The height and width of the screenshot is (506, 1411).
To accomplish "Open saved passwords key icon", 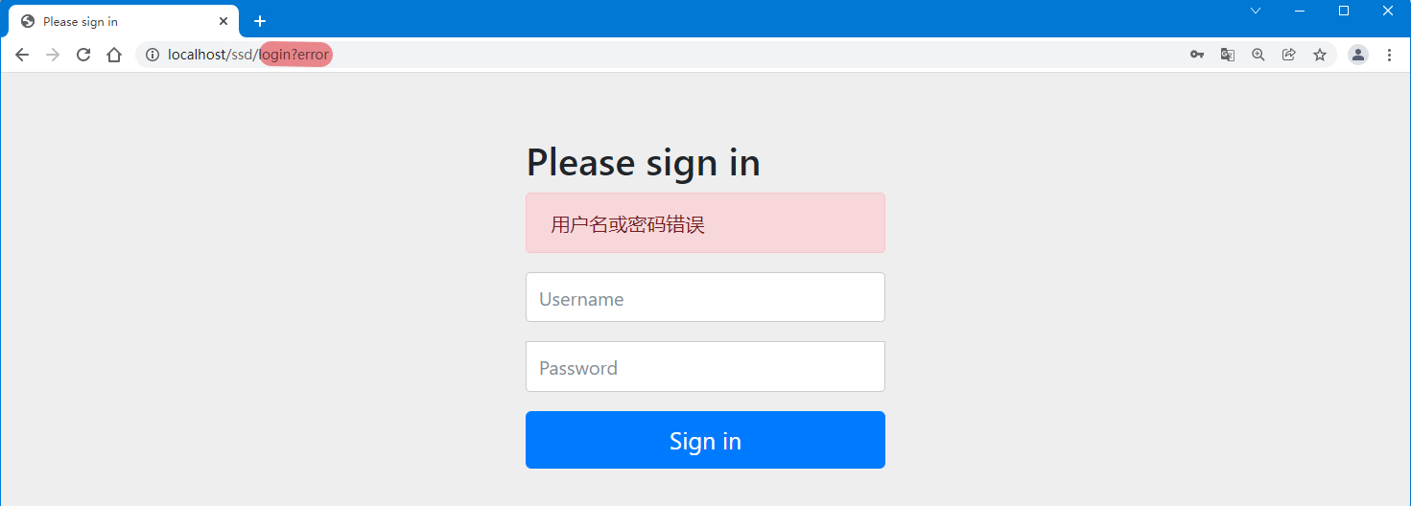I will (x=1197, y=55).
